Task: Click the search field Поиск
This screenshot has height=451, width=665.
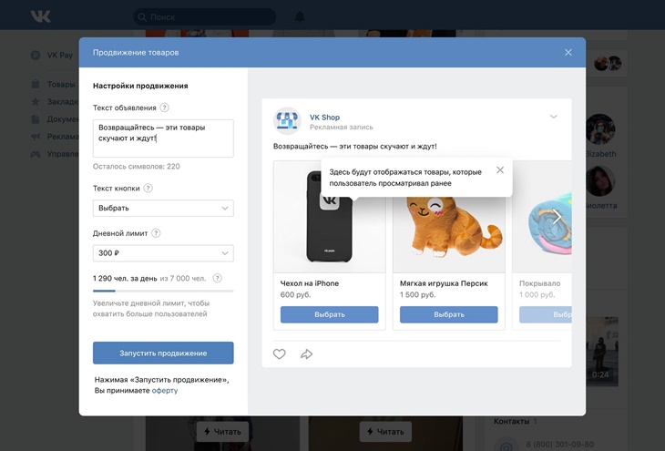Action: [x=204, y=17]
